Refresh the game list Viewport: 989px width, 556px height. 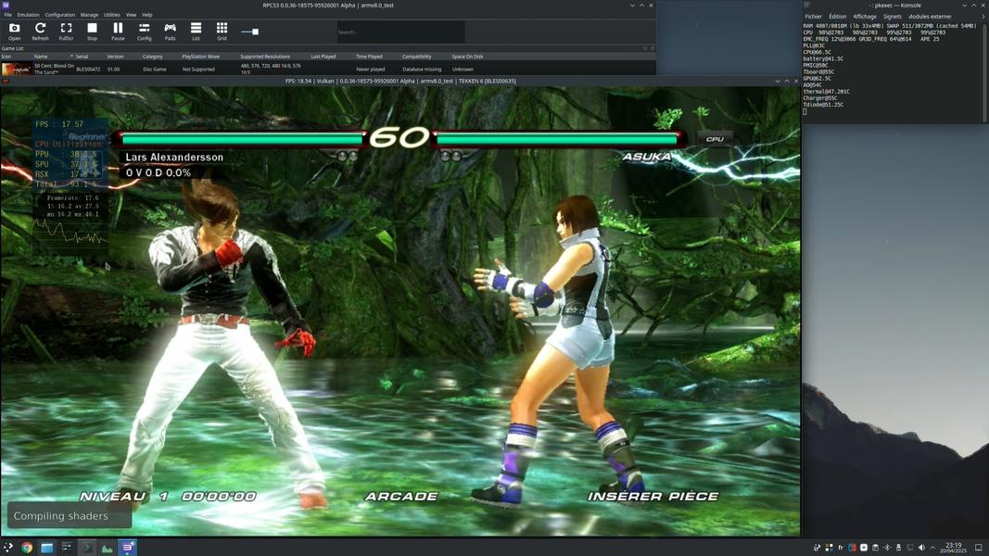click(x=40, y=32)
